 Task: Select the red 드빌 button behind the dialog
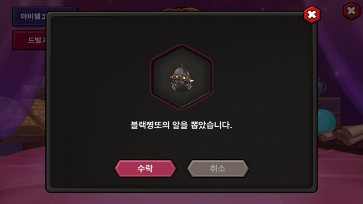point(29,40)
